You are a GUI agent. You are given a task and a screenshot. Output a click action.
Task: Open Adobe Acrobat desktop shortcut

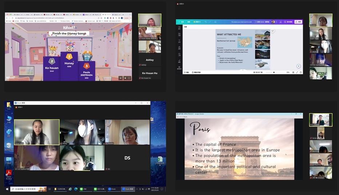tap(9, 174)
